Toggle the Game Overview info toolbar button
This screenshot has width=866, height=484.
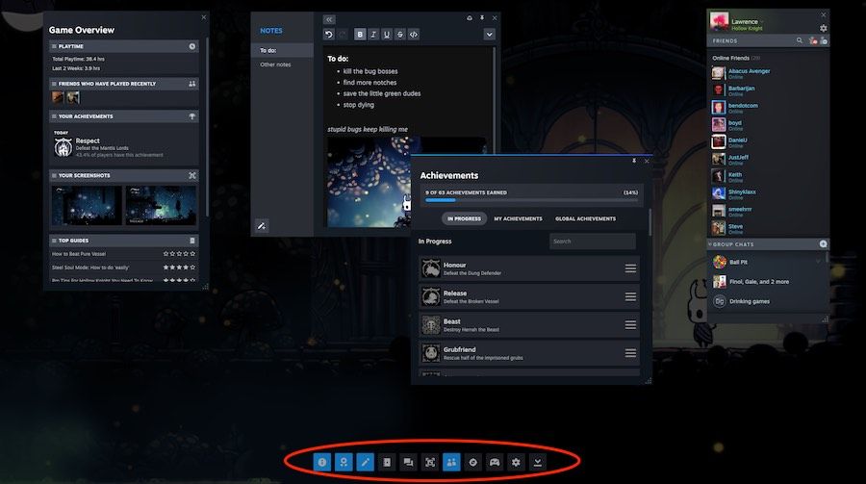click(322, 462)
